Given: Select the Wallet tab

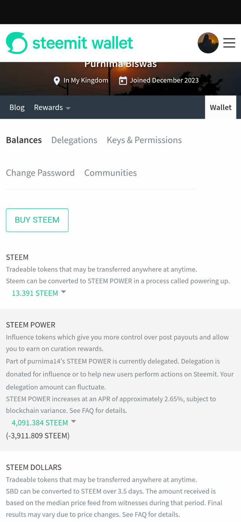Looking at the screenshot, I should click(221, 108).
